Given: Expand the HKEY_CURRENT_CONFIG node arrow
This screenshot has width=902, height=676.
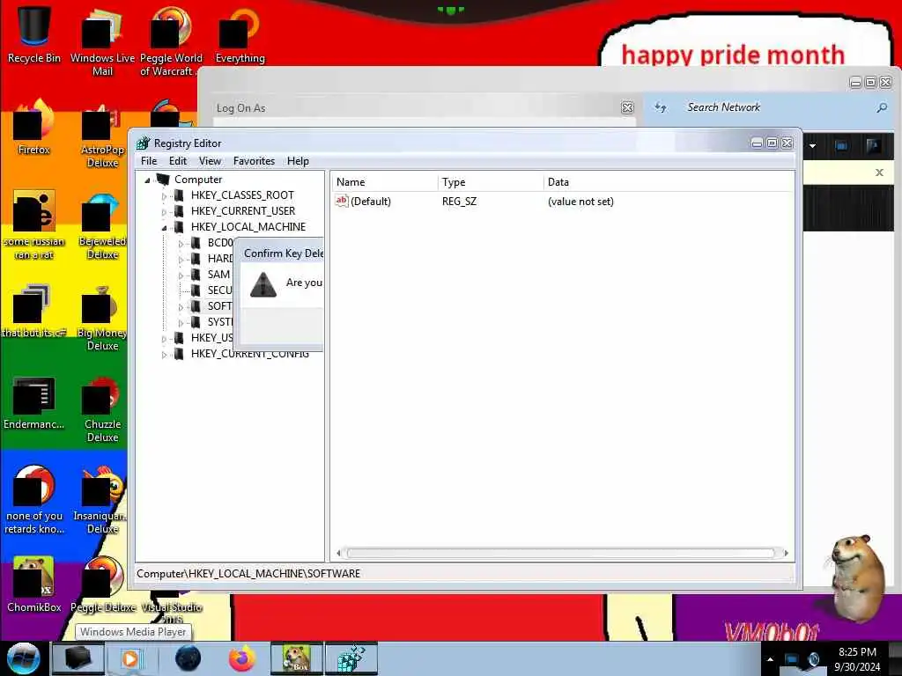Looking at the screenshot, I should [164, 355].
